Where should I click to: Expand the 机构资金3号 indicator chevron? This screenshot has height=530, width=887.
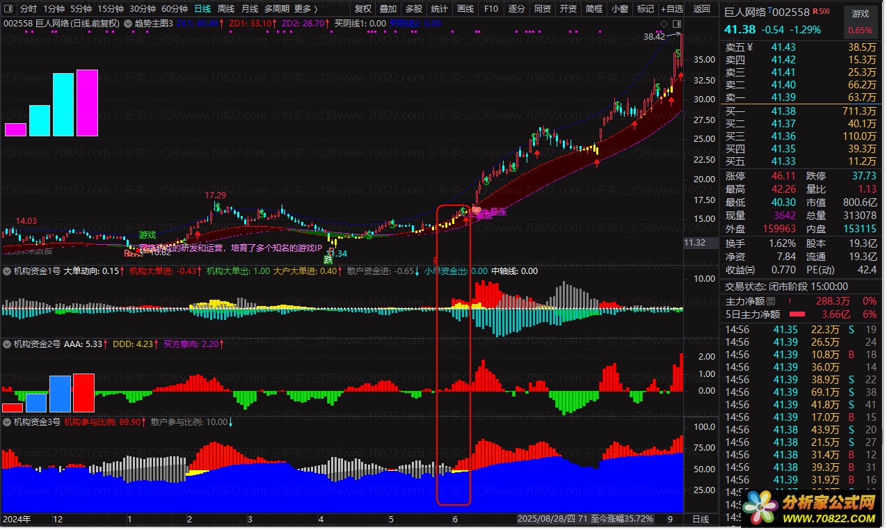(7, 421)
